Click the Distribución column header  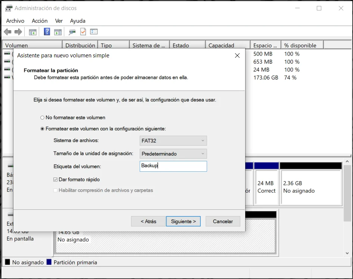80,45
